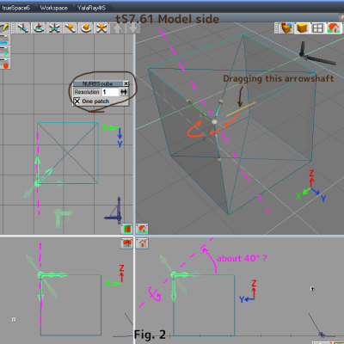
Task: Click the Resolution value field
Action: click(110, 92)
